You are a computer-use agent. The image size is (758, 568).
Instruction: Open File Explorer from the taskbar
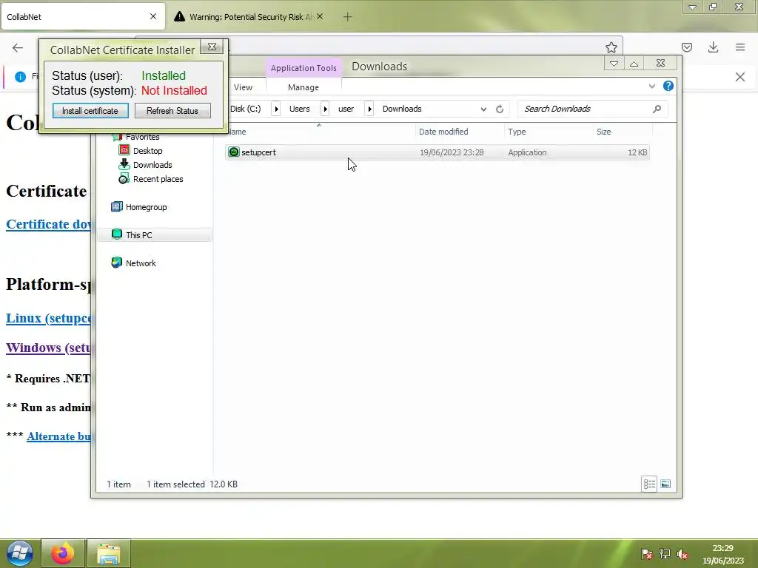coord(109,553)
